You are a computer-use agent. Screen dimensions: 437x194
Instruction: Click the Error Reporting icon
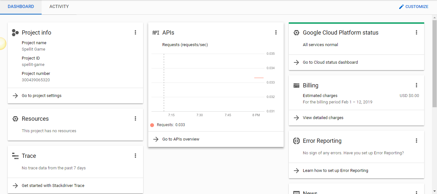tap(296, 141)
